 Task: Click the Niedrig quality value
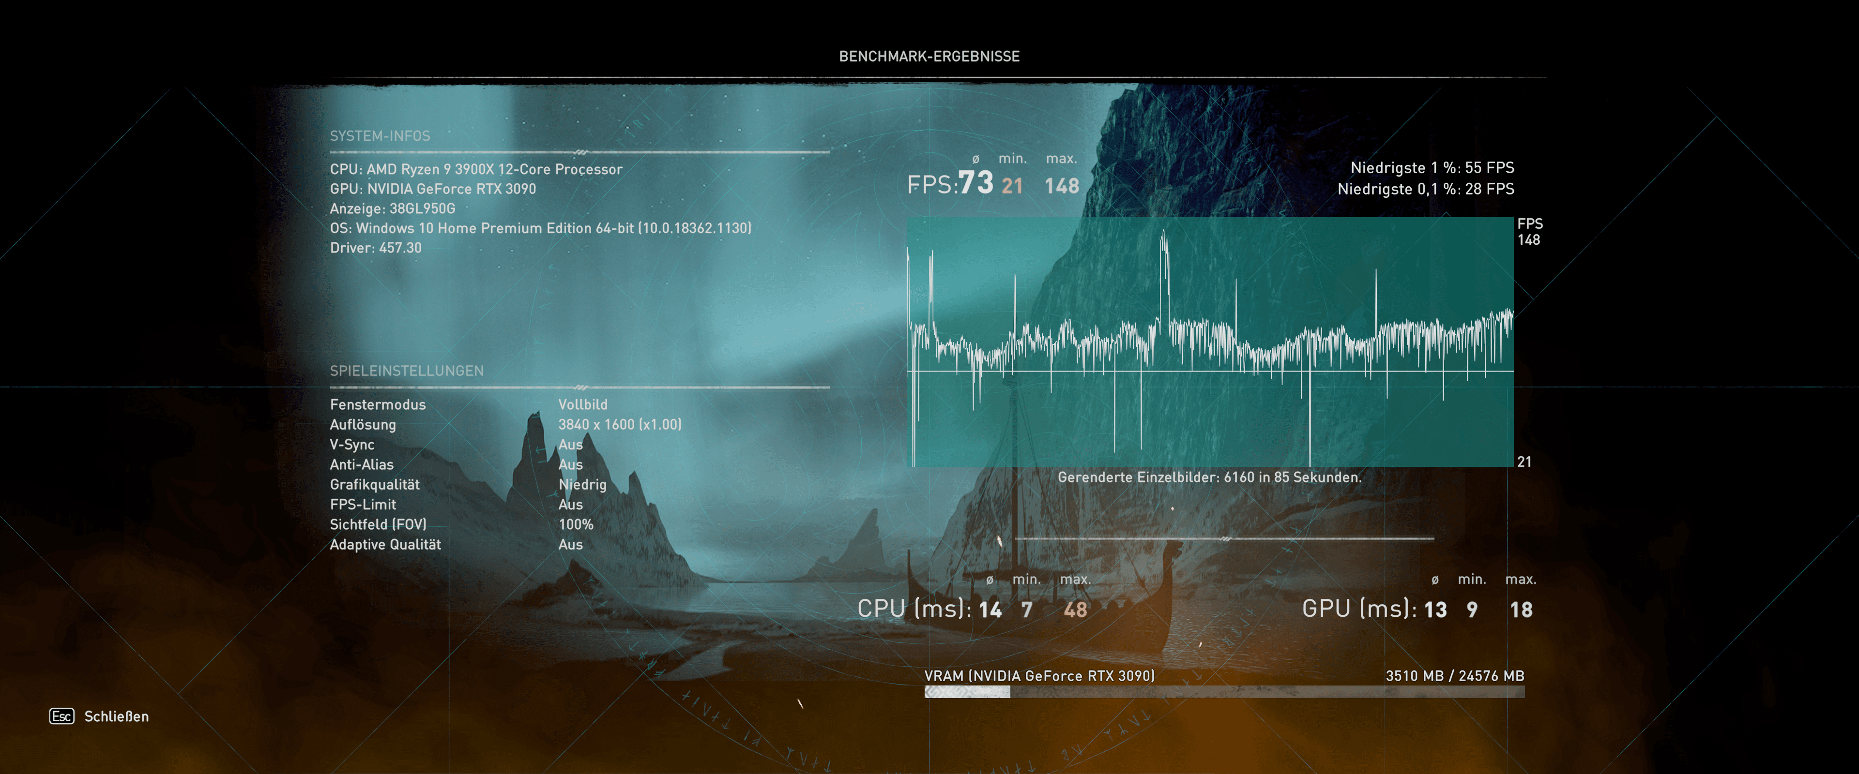click(581, 485)
